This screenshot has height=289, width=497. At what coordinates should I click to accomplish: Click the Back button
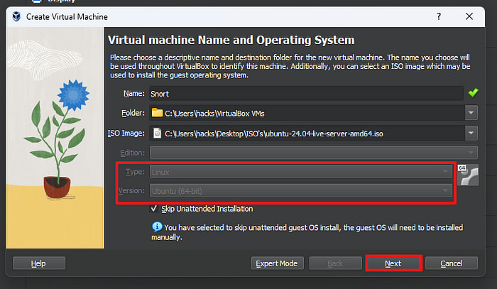pos(335,263)
